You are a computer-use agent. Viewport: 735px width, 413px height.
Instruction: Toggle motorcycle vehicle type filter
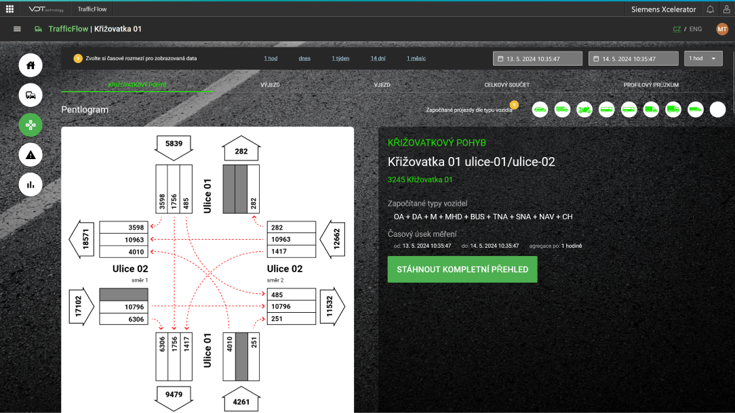[x=584, y=109]
